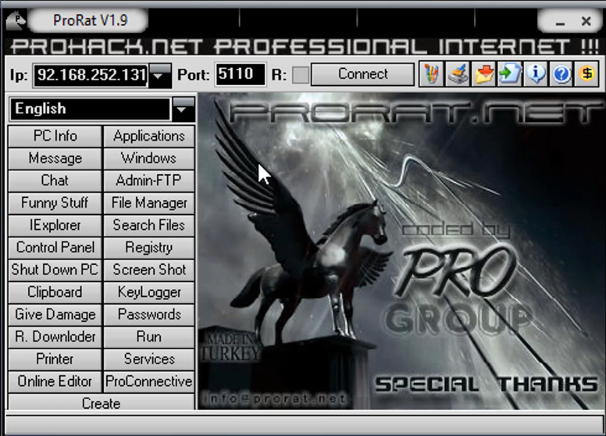Expand the English language dropdown arrow
Image resolution: width=606 pixels, height=436 pixels.
point(184,109)
